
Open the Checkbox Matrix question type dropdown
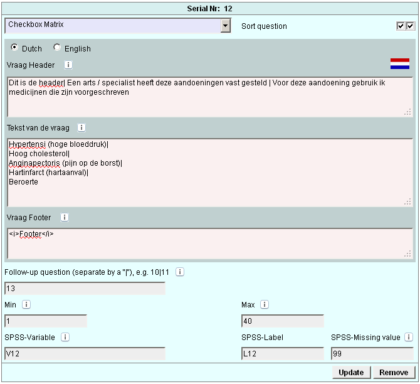(118, 26)
